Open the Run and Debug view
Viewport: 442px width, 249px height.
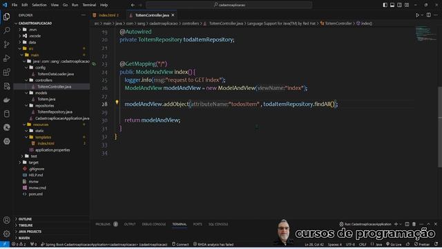[6, 58]
